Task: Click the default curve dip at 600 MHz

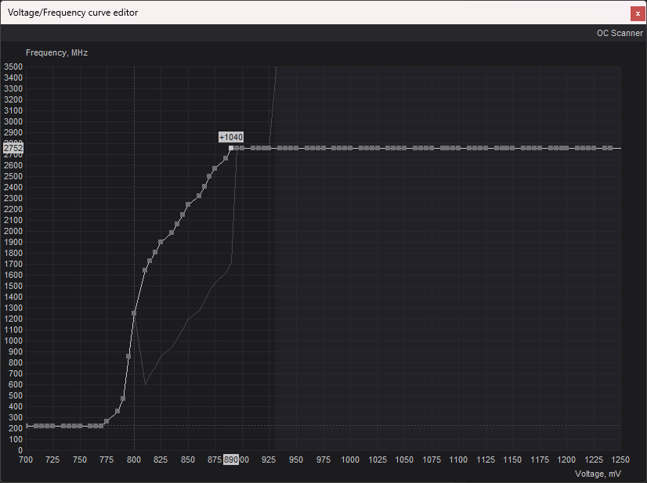Action: coord(146,384)
